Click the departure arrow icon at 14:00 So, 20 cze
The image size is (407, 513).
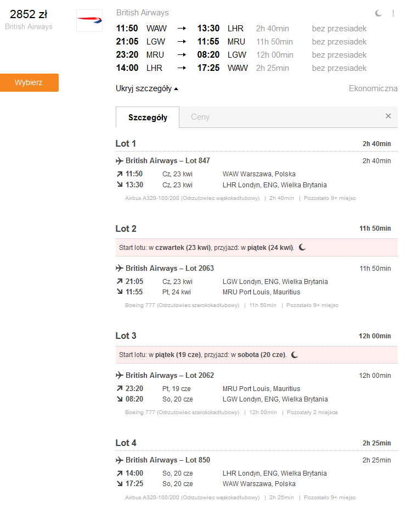pyautogui.click(x=120, y=473)
